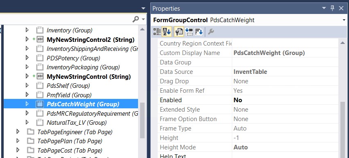Click the group icon beside InventoryPackaging (Group)
The width and height of the screenshot is (349, 158).
coord(40,67)
